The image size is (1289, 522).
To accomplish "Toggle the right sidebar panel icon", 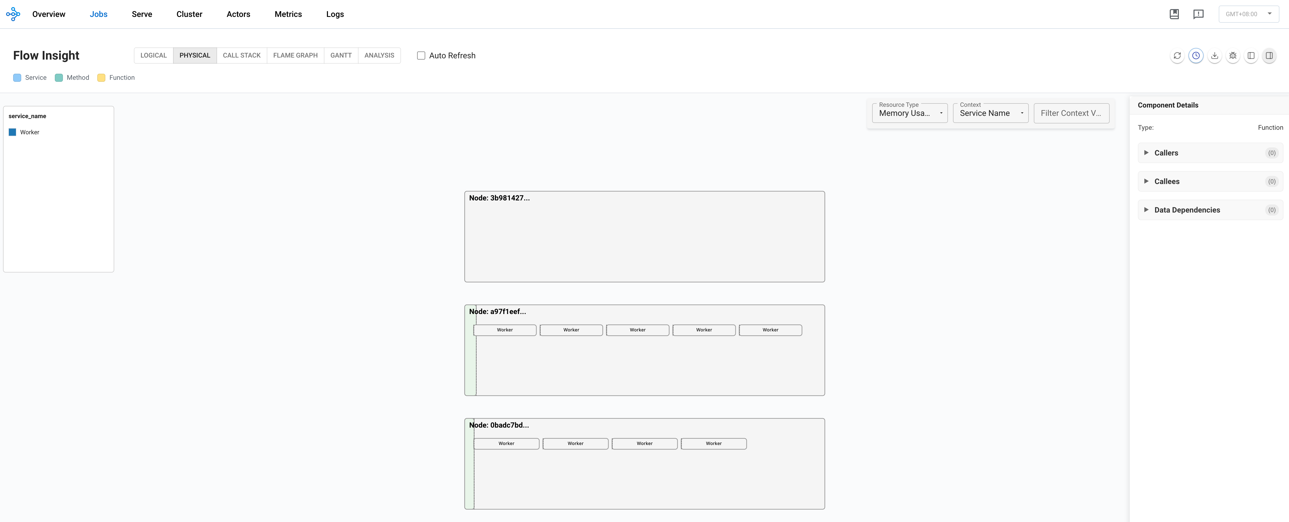I will click(x=1269, y=56).
